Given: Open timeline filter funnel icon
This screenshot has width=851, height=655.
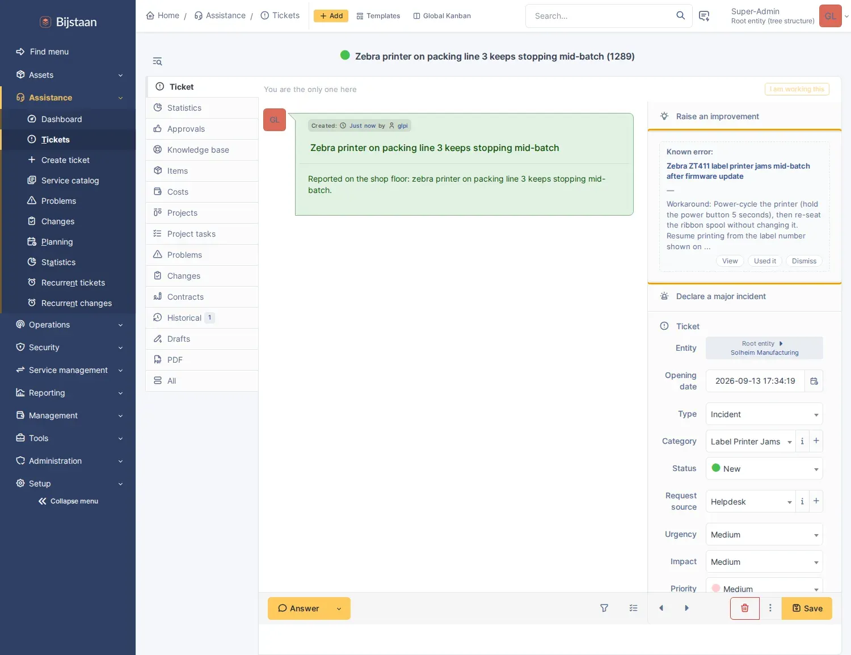Looking at the screenshot, I should [x=604, y=608].
